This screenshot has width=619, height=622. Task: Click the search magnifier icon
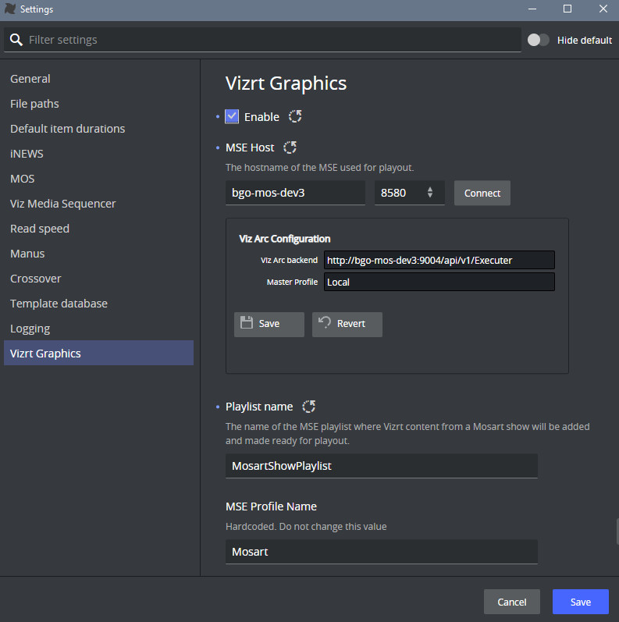click(x=16, y=40)
